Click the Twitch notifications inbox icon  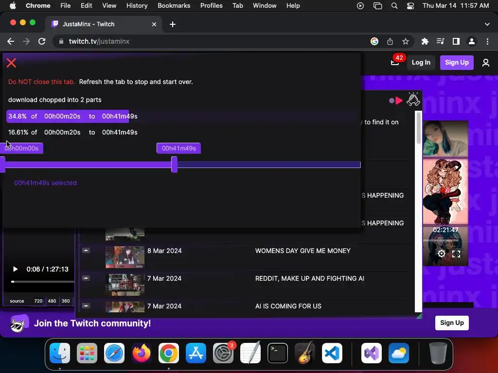point(395,63)
